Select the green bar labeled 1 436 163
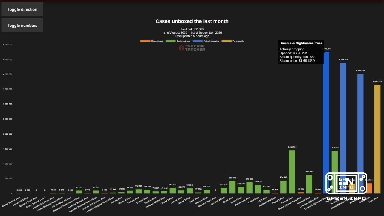The image size is (384, 216). tap(335, 172)
